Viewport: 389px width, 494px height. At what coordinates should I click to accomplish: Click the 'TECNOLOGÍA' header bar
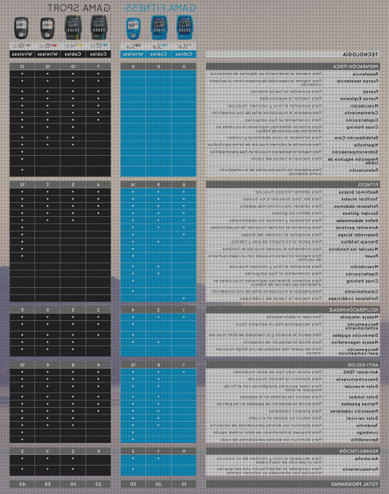pos(293,54)
